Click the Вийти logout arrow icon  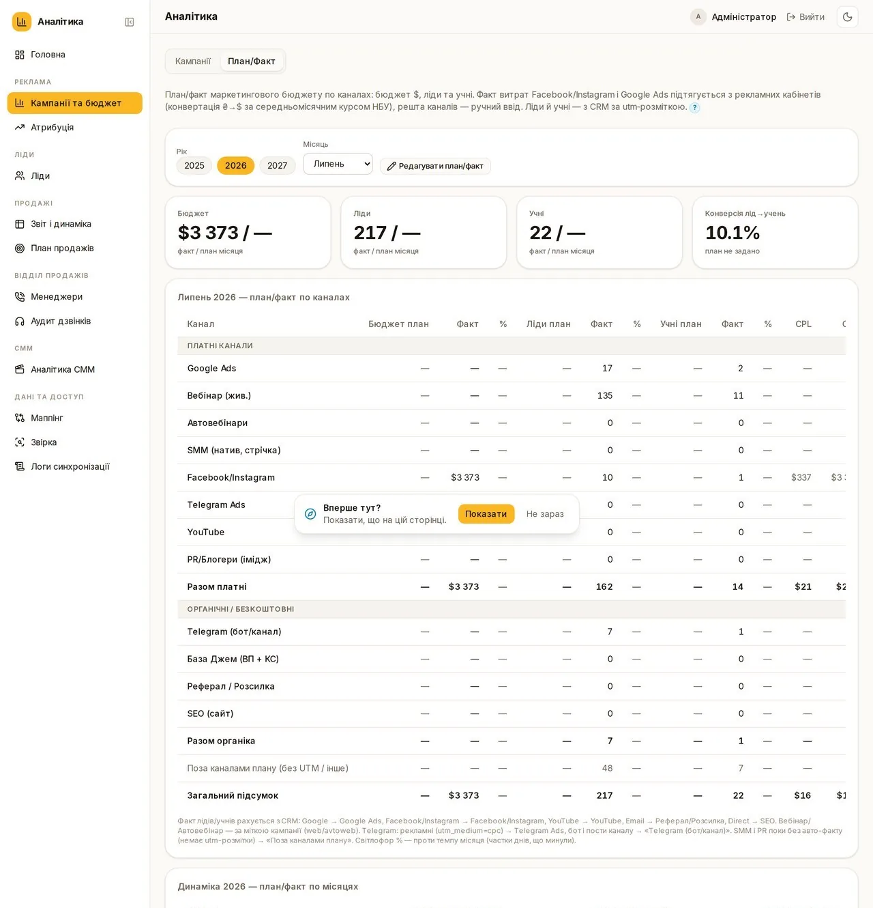click(x=791, y=17)
